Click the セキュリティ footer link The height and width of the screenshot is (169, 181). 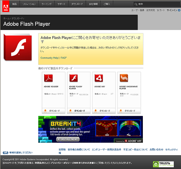(171, 149)
